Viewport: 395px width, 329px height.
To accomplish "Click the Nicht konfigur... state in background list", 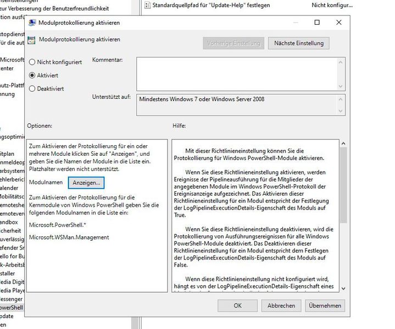I will (x=332, y=5).
